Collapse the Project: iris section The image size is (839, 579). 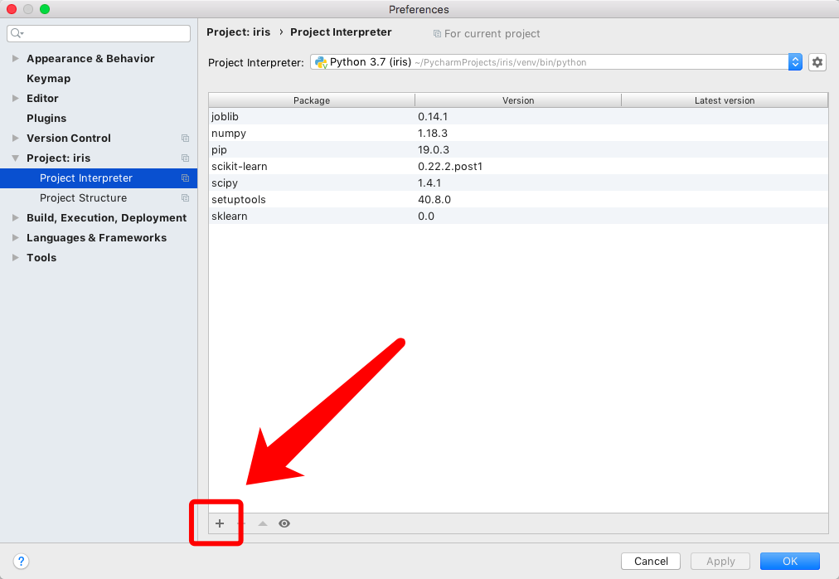(x=15, y=158)
